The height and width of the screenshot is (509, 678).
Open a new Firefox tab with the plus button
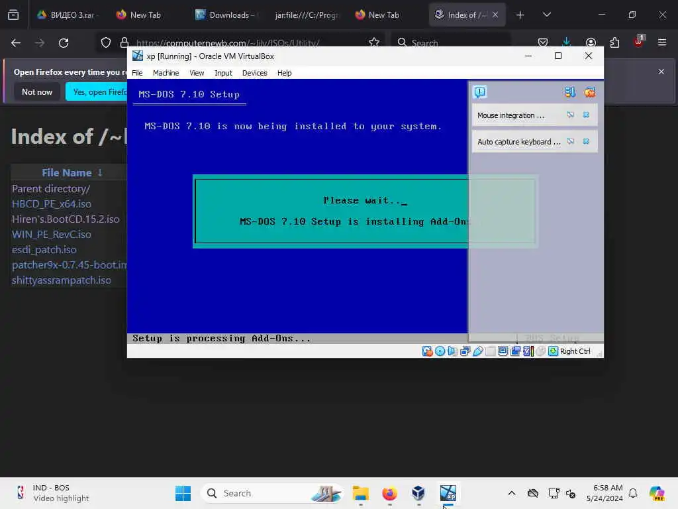pyautogui.click(x=520, y=15)
